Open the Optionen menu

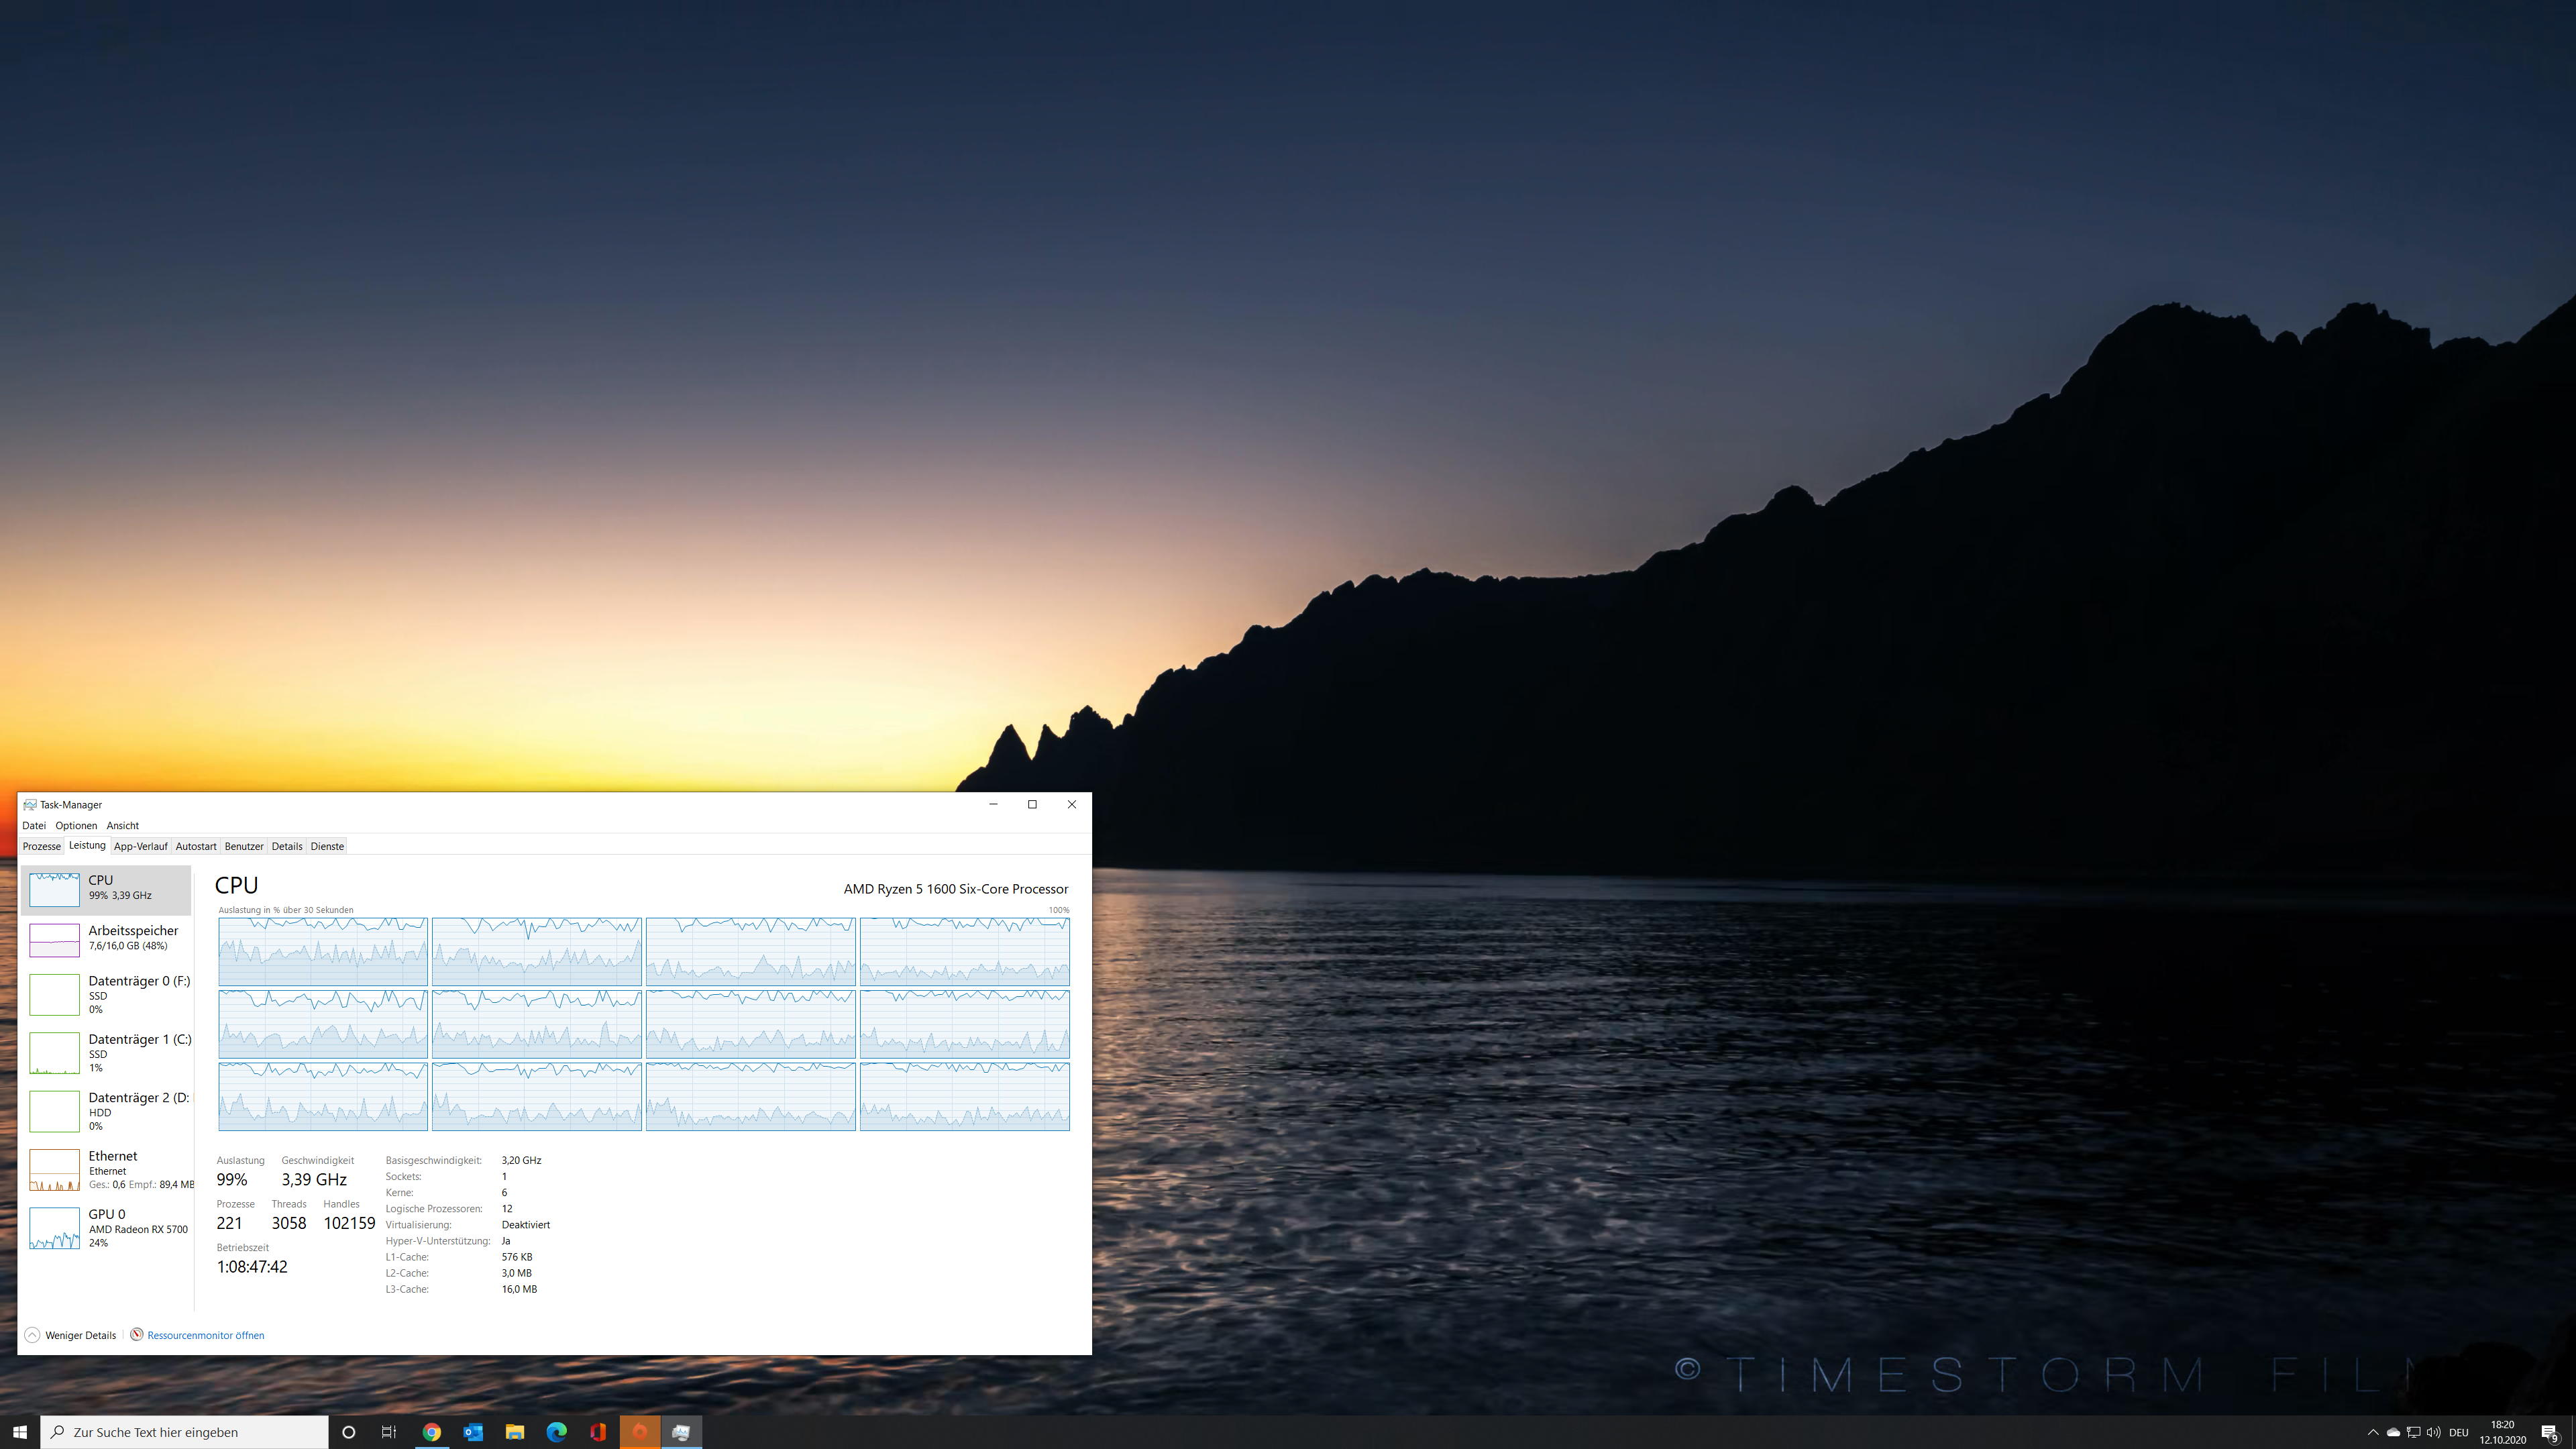[76, 825]
